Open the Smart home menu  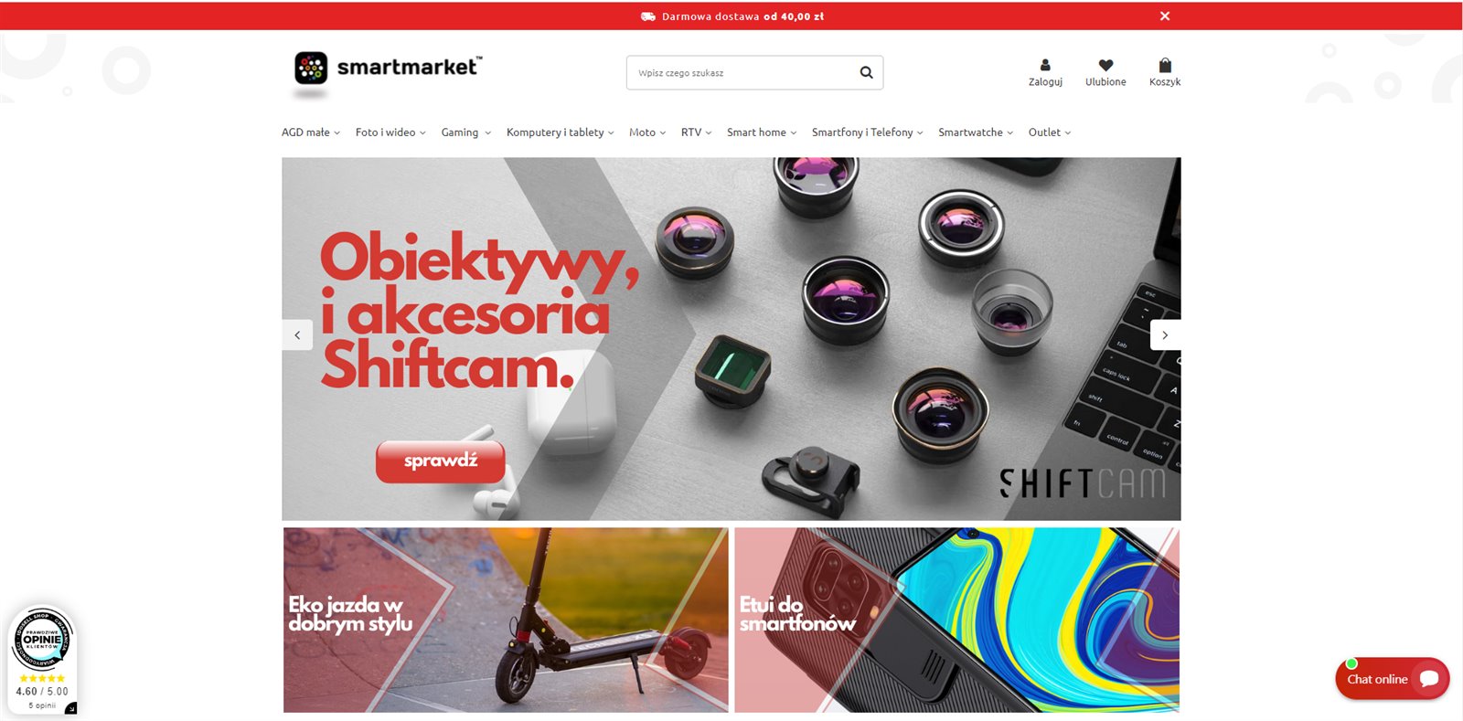point(762,133)
